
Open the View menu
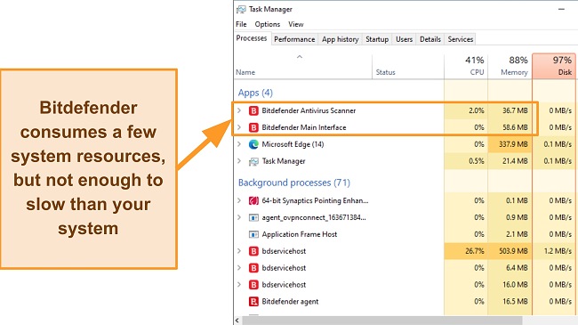point(295,24)
